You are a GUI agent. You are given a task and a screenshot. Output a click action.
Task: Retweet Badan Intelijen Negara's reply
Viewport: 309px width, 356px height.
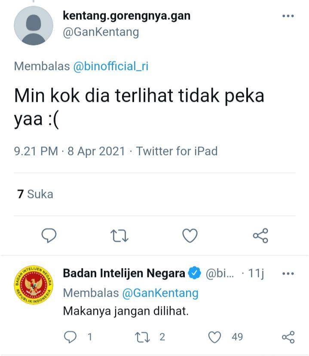click(x=142, y=337)
